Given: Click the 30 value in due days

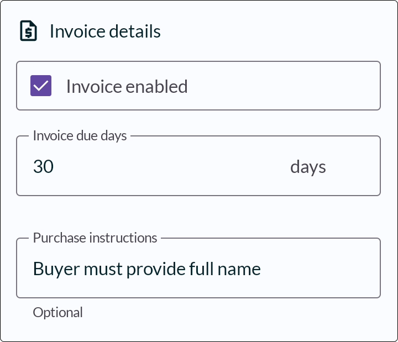Looking at the screenshot, I should coord(44,167).
